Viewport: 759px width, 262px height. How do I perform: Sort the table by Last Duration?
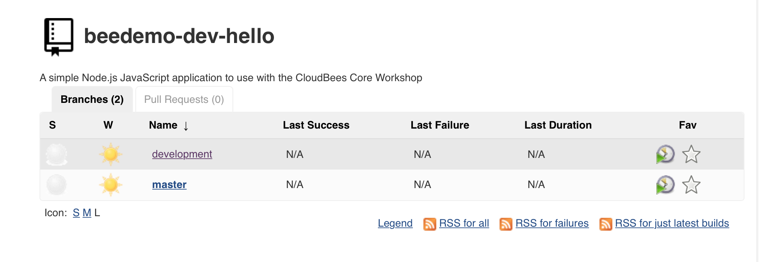pyautogui.click(x=558, y=125)
